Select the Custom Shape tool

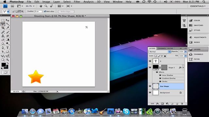click(8, 52)
